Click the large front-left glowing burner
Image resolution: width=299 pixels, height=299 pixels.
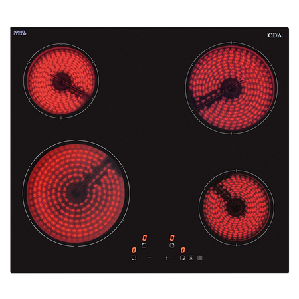click(76, 193)
